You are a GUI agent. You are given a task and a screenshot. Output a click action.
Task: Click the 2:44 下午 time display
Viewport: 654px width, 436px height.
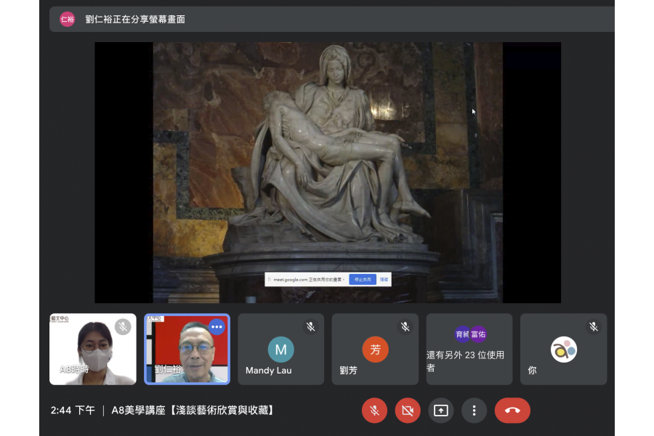[x=73, y=411]
